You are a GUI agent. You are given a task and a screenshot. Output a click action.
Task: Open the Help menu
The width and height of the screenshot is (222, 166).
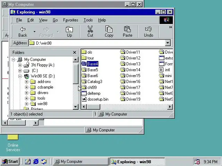tap(102, 20)
